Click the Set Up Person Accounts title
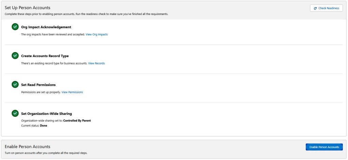This screenshot has width=348, height=160. click(28, 8)
